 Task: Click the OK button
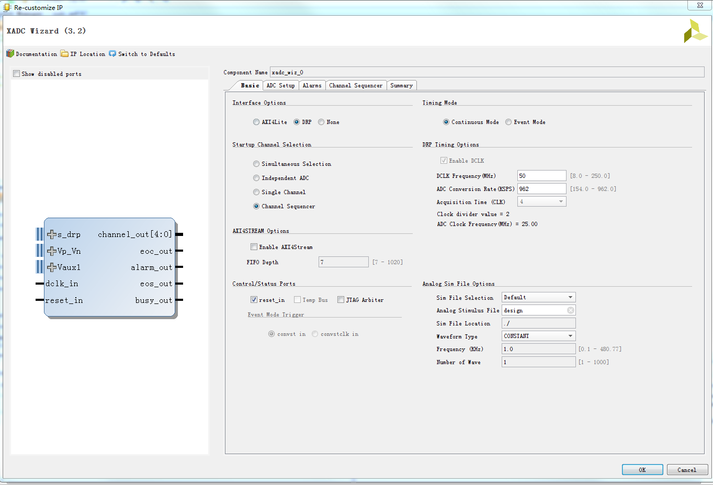[642, 470]
